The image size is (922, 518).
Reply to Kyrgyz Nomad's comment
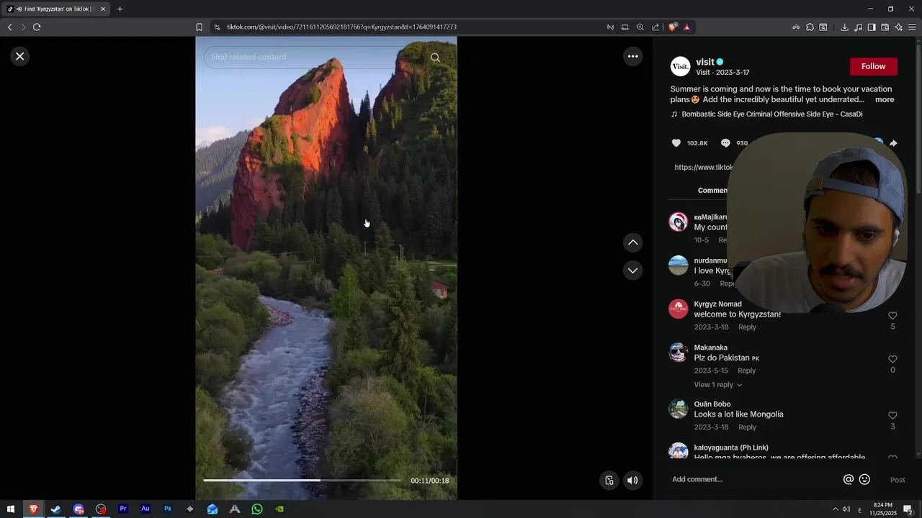[747, 327]
